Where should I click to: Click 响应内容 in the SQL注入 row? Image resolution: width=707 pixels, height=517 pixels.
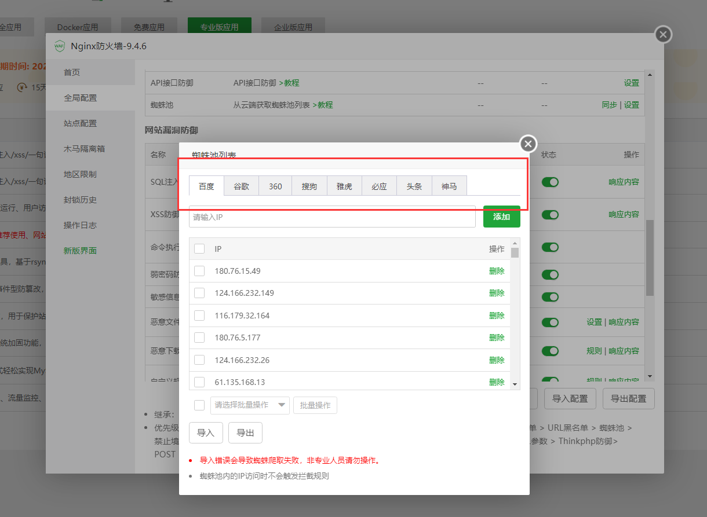[x=624, y=182]
